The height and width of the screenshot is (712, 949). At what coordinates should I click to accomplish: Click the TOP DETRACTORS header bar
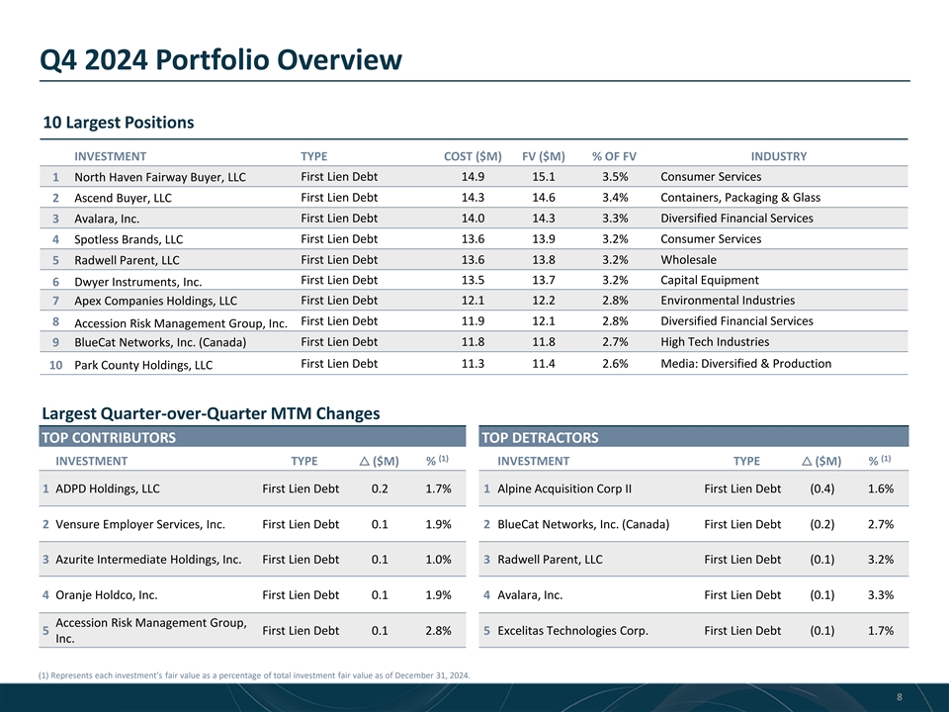coord(693,437)
